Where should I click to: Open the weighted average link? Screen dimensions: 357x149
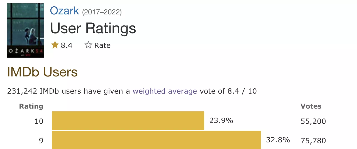coord(165,91)
